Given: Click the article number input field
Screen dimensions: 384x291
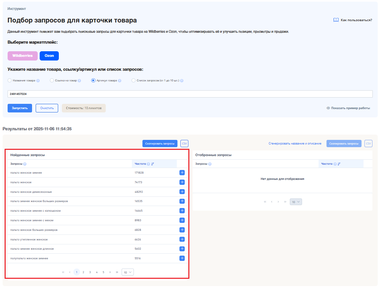Looking at the screenshot, I should pos(190,94).
